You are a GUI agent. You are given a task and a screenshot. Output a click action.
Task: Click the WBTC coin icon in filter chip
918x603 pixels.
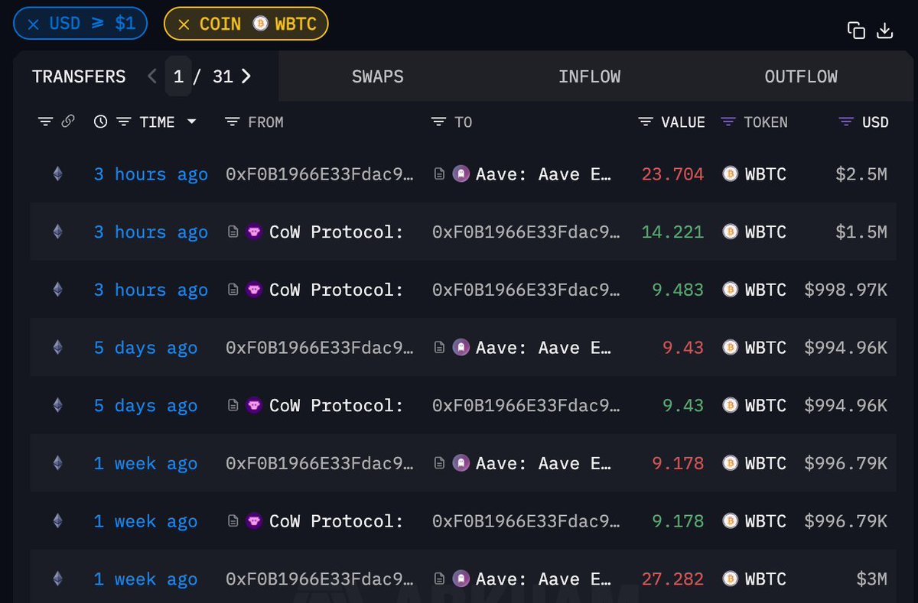(x=259, y=24)
